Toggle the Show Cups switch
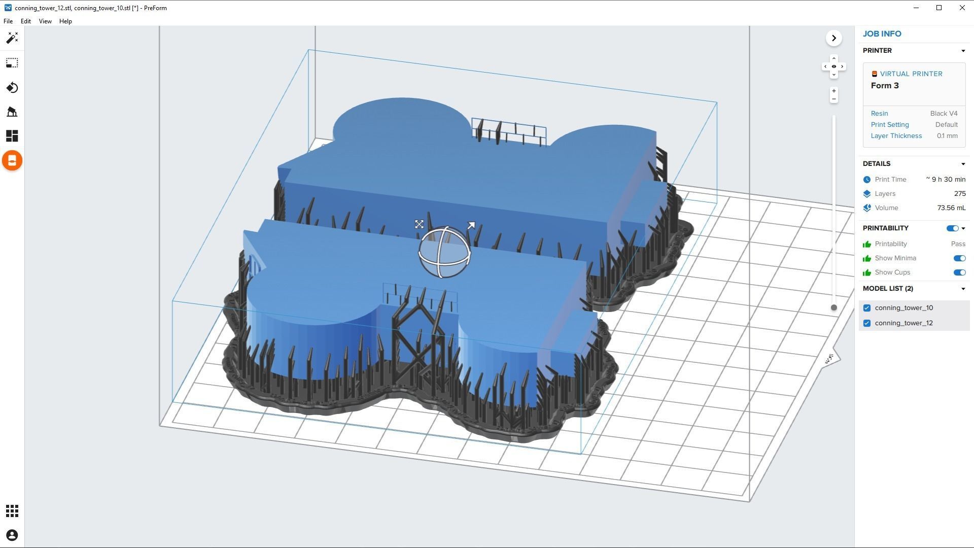The image size is (974, 548). pos(959,272)
